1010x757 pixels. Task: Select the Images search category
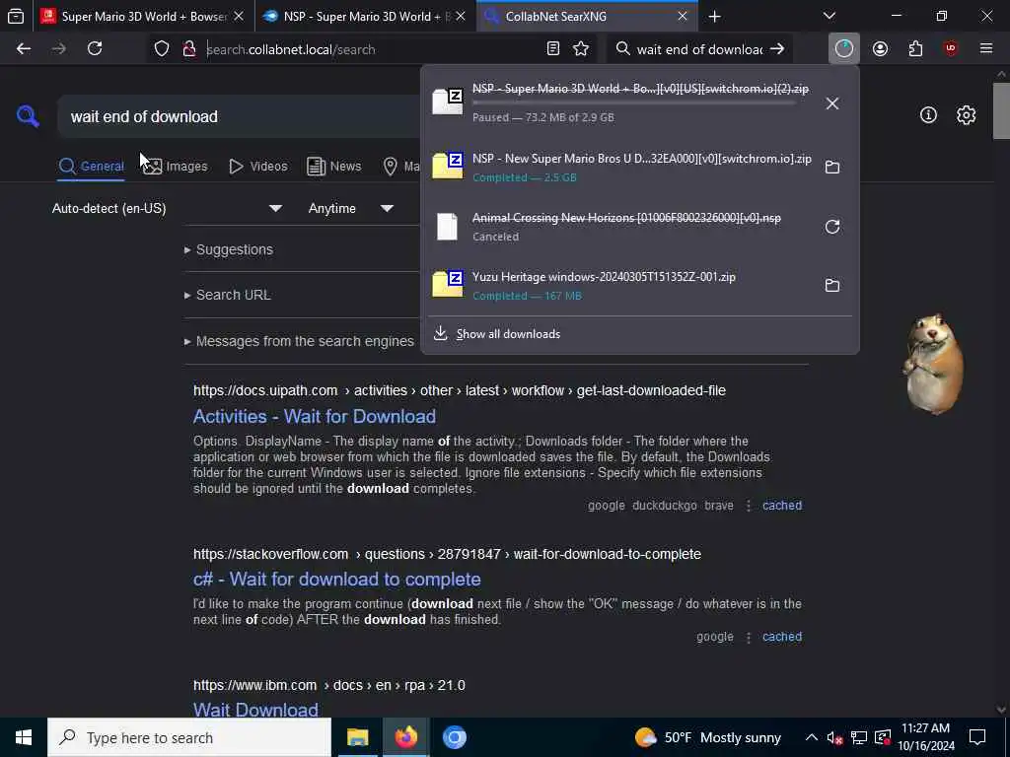tap(176, 167)
